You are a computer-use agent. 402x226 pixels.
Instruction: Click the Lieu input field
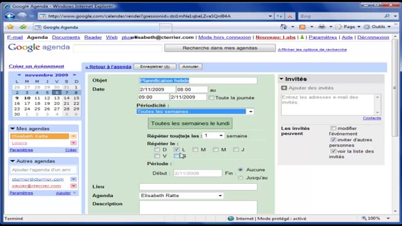198,187
